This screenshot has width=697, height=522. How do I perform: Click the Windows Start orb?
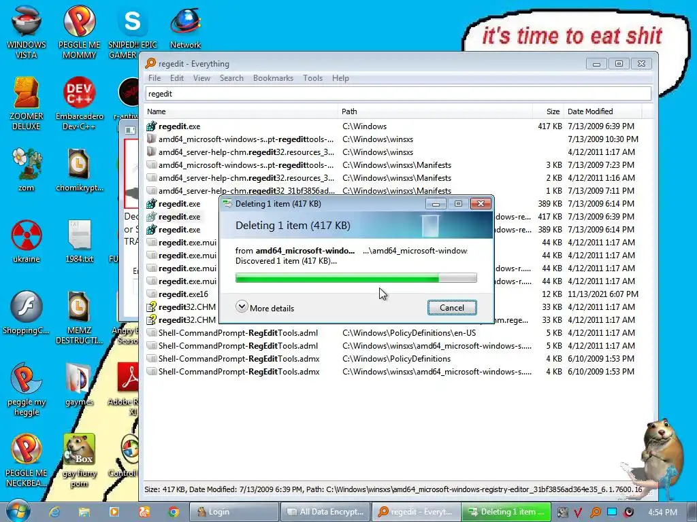[18, 511]
